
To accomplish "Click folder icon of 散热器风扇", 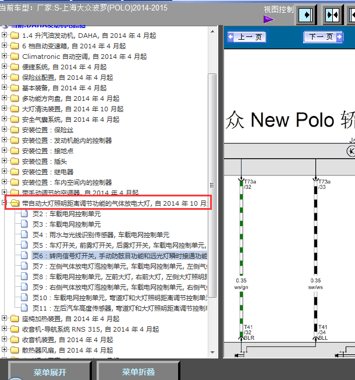I will tap(15, 350).
